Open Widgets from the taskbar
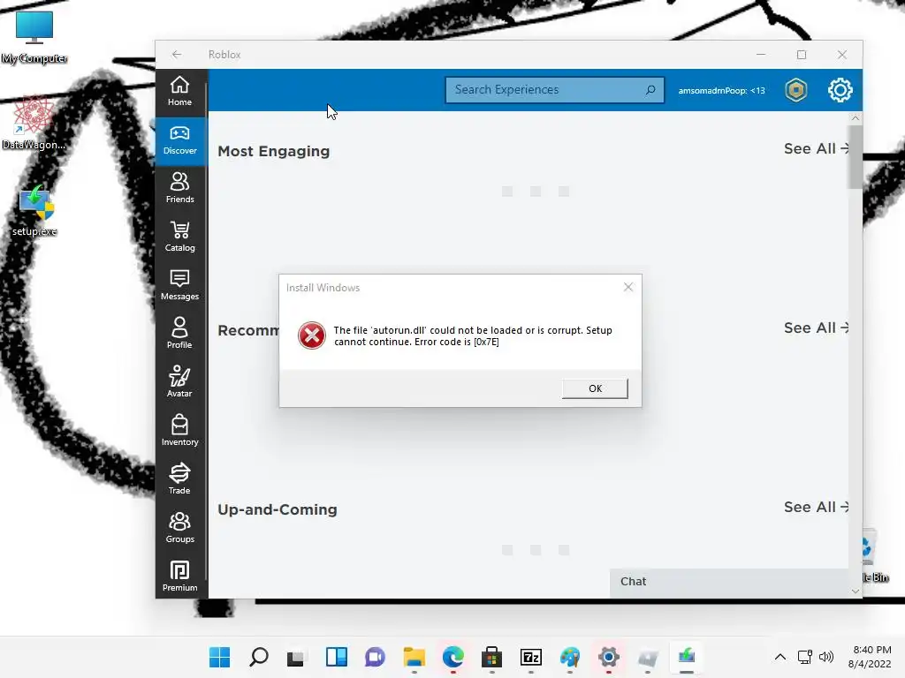The image size is (905, 678). coord(337,657)
